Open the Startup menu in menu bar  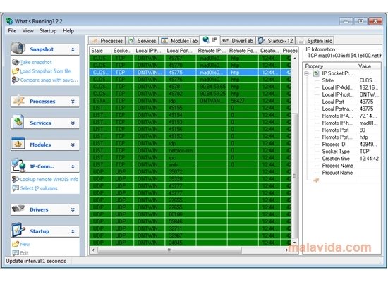48,31
